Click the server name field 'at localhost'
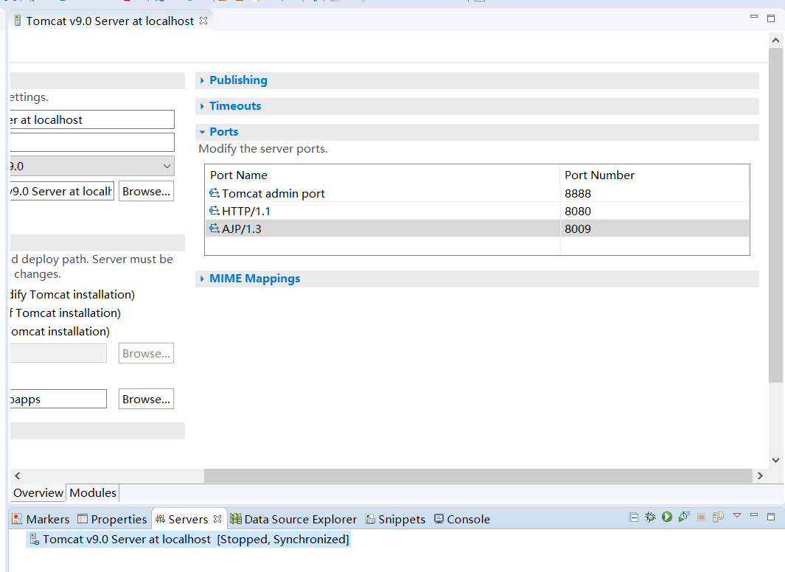This screenshot has width=785, height=572. click(92, 119)
